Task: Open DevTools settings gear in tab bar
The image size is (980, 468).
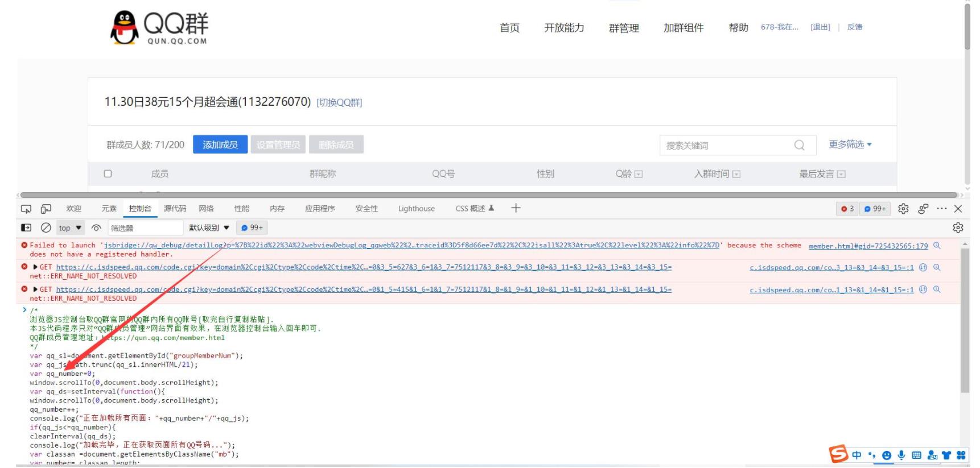Action: 903,209
